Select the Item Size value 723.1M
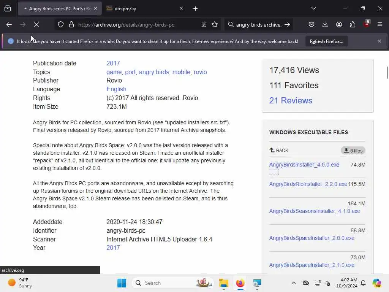Viewport: 389px width, 292px height. 117,106
